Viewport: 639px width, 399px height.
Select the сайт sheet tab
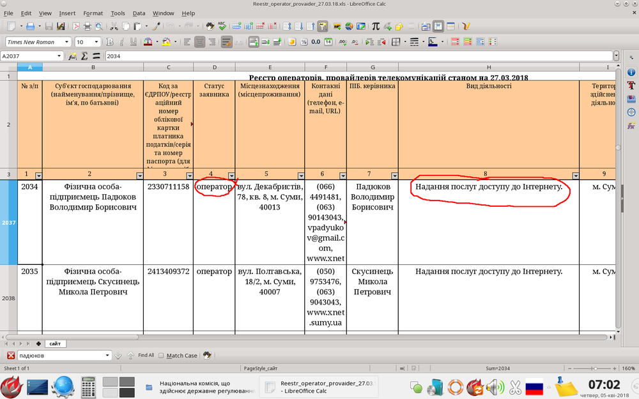click(54, 343)
